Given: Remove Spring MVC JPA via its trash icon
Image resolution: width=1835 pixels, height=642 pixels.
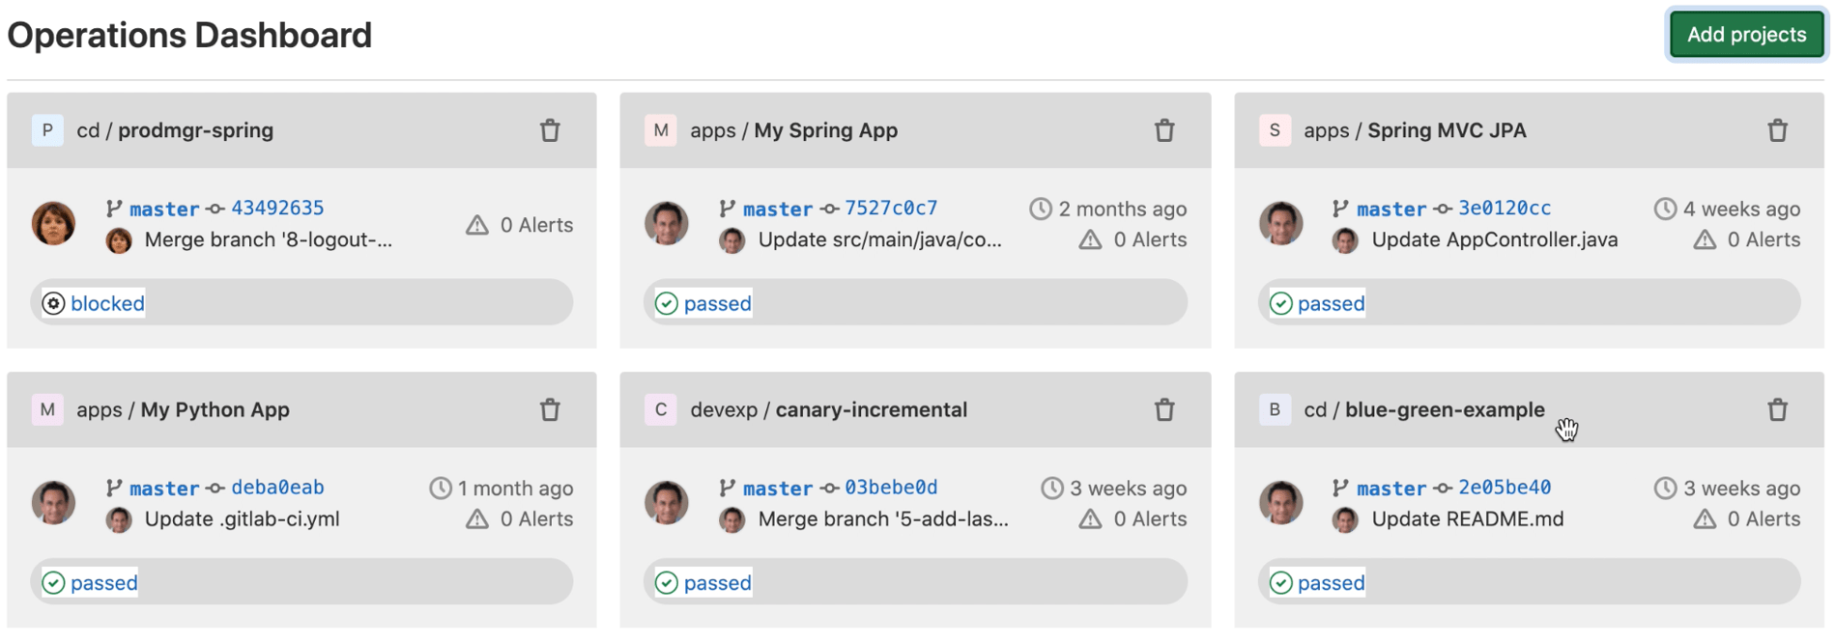Looking at the screenshot, I should 1778,129.
